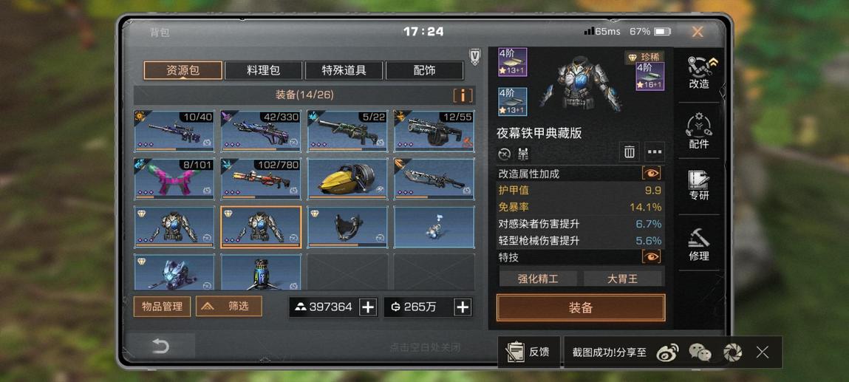This screenshot has height=382, width=849.
Task: Open the 筛选 filter dropdown
Action: click(229, 306)
